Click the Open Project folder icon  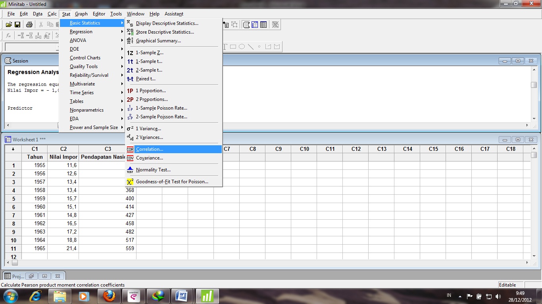click(9, 25)
